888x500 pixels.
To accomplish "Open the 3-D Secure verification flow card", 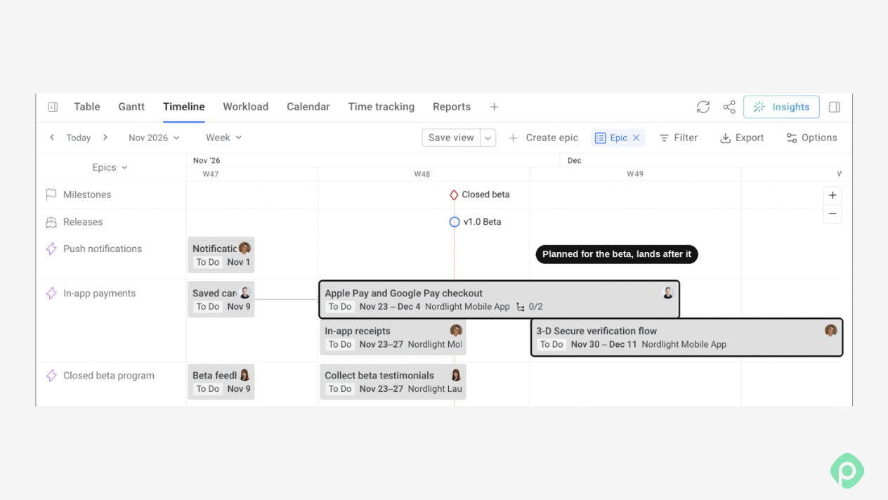I will (686, 337).
